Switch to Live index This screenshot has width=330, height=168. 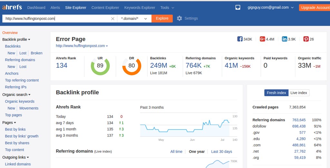[299, 93]
